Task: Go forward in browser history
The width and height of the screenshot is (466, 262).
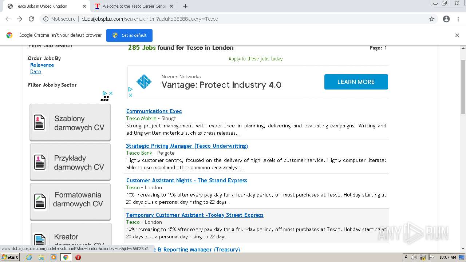Action: (20, 19)
